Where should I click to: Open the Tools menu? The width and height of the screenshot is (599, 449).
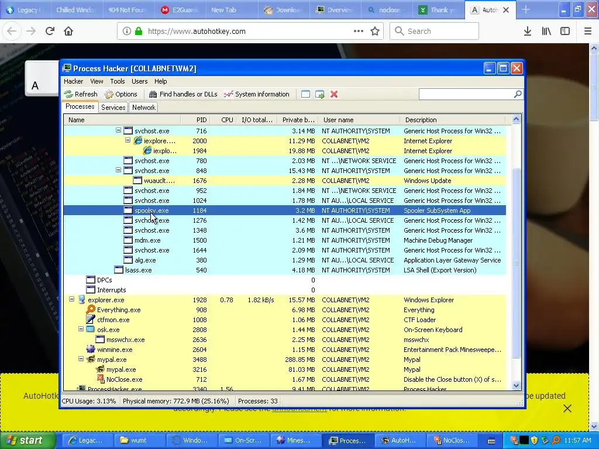click(x=117, y=81)
